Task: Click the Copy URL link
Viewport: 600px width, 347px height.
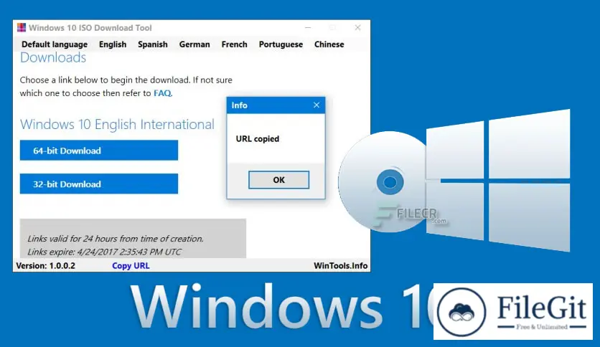Action: point(131,265)
